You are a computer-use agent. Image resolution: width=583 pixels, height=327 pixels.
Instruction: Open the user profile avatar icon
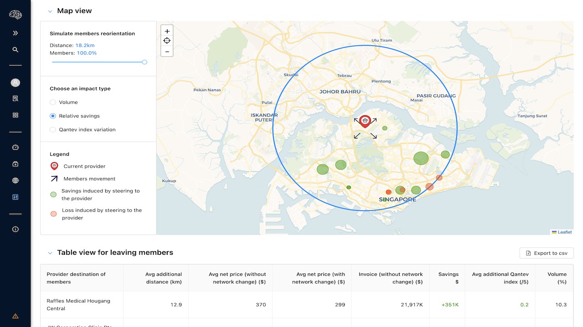click(x=15, y=83)
